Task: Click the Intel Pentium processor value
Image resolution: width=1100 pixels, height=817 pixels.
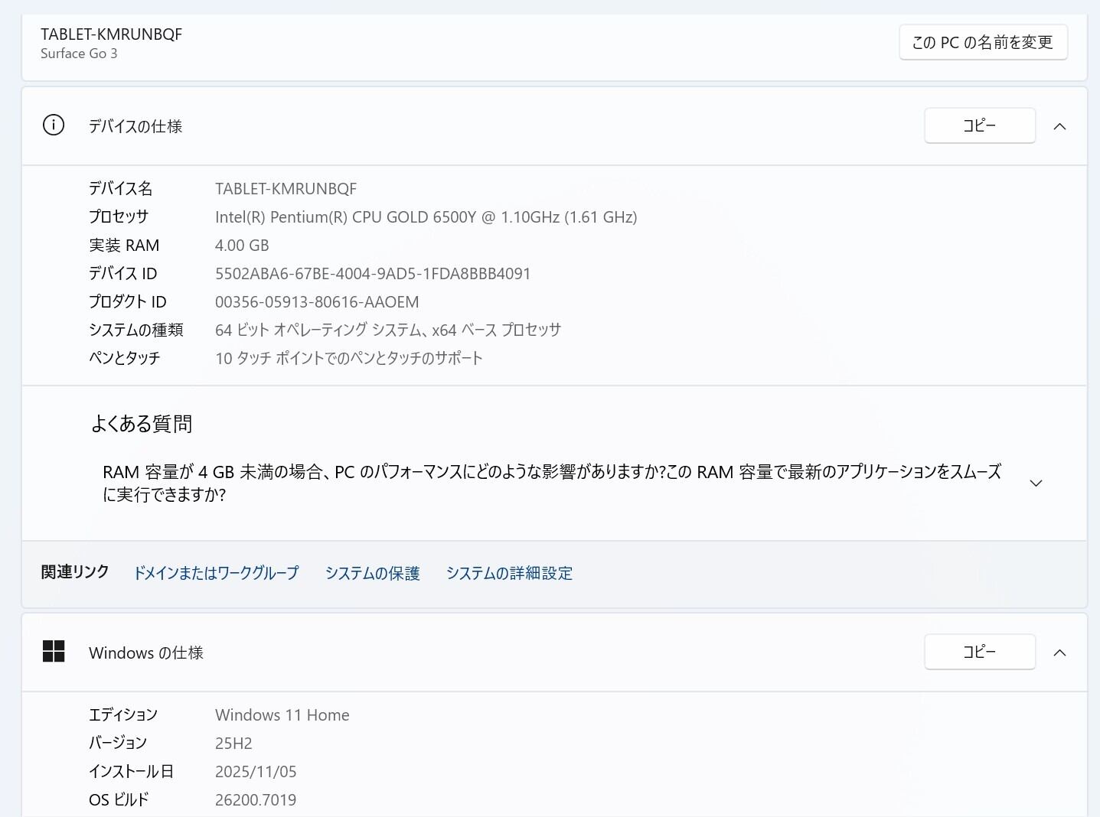Action: pos(426,217)
